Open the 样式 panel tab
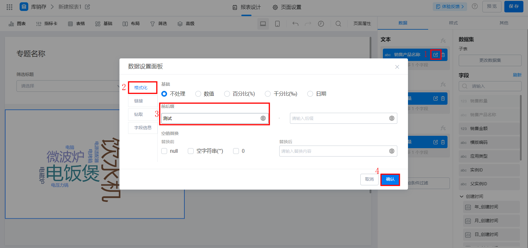Screen dimensions: 528x248 (x=453, y=23)
